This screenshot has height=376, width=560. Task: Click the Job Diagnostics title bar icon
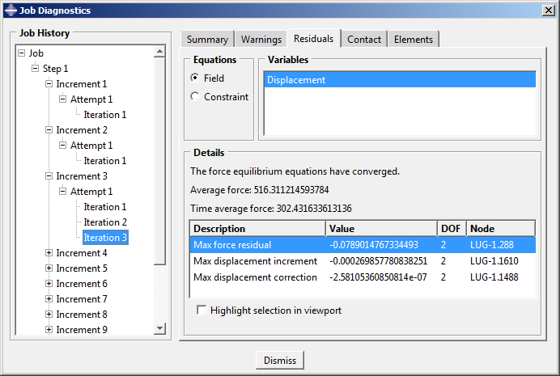pyautogui.click(x=10, y=11)
